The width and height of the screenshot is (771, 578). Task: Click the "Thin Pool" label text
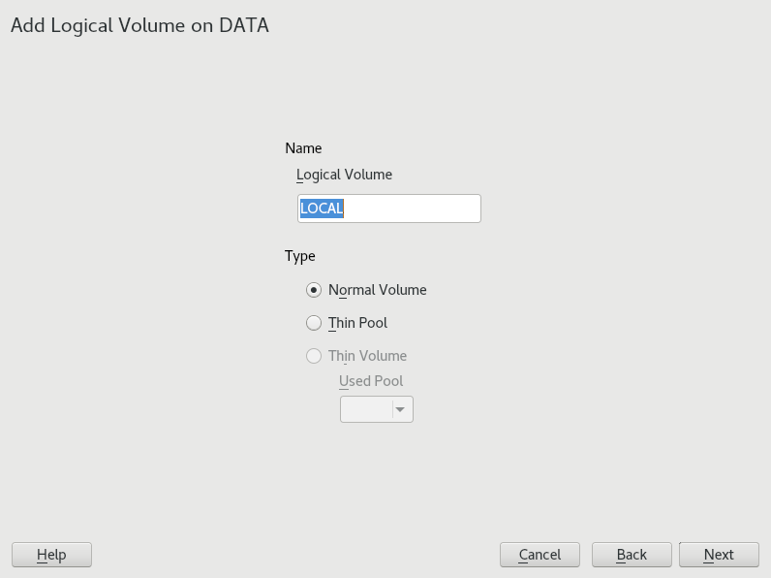point(357,323)
